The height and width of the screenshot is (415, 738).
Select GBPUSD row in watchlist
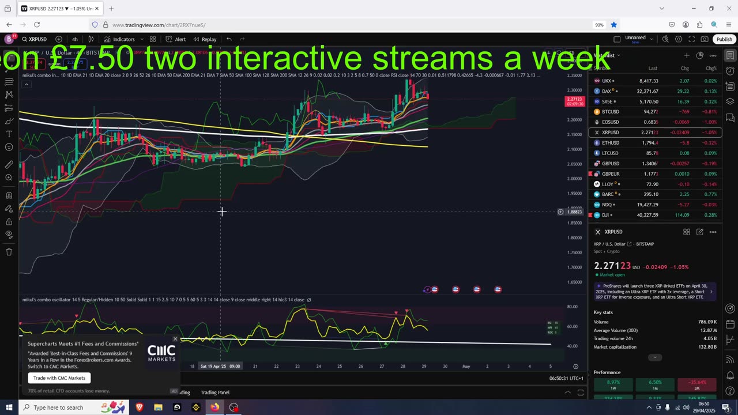click(x=655, y=164)
